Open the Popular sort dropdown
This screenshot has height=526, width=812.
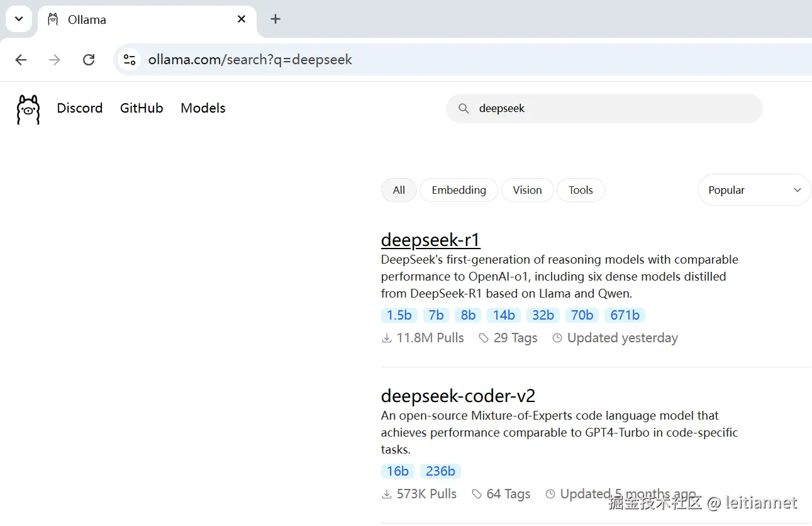pos(755,190)
